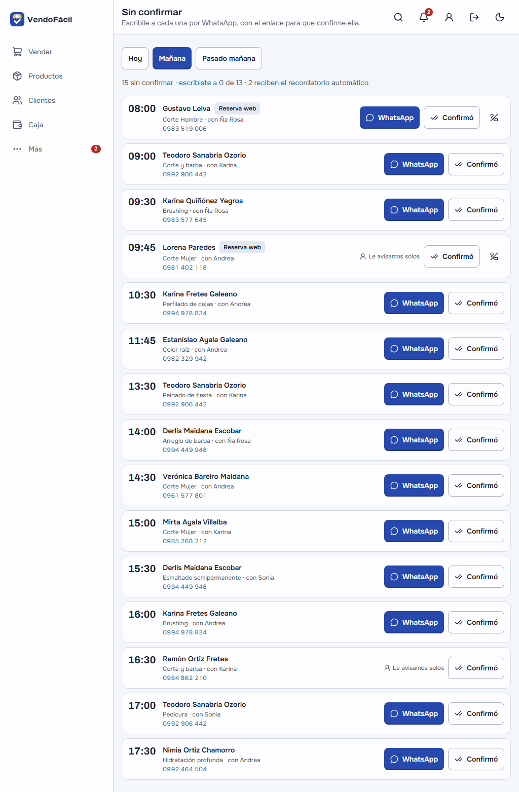Select the Pasado mañana tab
The image size is (519, 792).
[x=229, y=58]
